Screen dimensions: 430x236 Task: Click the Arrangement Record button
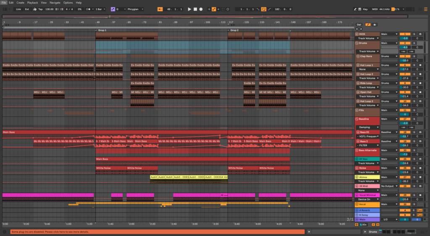201,9
